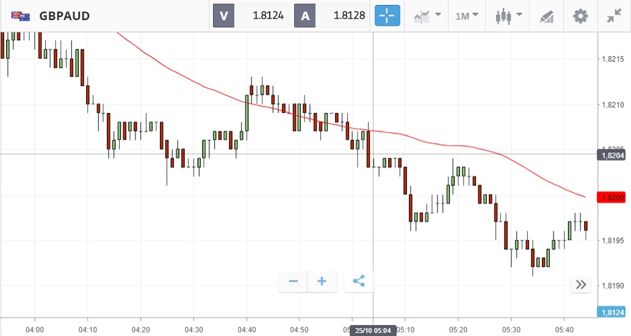Click the 25/10 05:04 time marker
This screenshot has height=336, width=631.
(x=373, y=331)
